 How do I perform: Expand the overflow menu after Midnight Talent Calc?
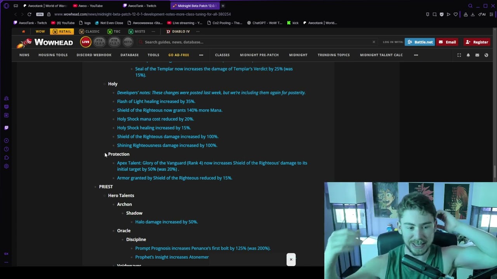pyautogui.click(x=416, y=55)
